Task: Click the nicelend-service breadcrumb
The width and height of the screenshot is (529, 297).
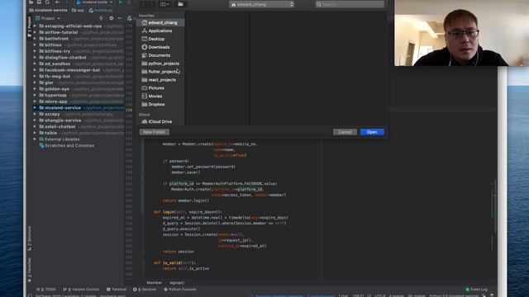Action: tap(48, 10)
